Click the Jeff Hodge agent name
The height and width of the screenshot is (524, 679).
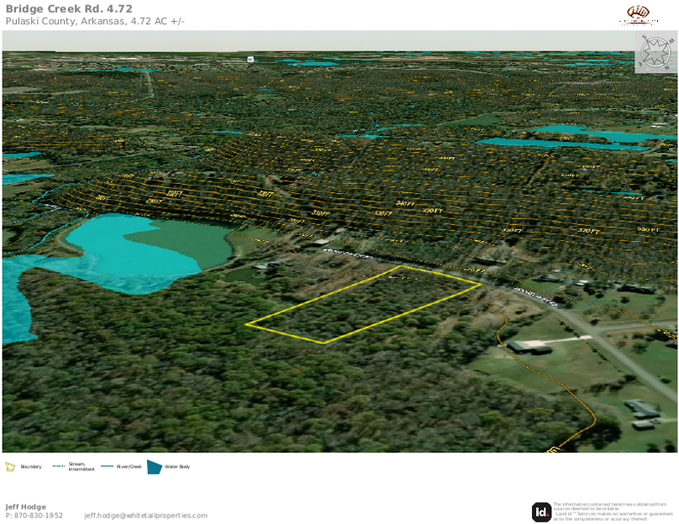click(26, 506)
